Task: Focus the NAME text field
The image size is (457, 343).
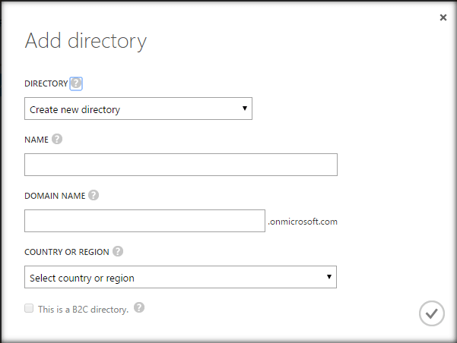Action: tap(180, 165)
